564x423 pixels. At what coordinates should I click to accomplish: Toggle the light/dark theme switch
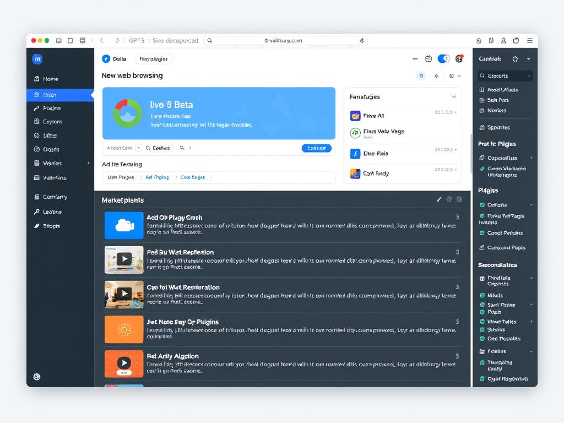click(x=443, y=58)
